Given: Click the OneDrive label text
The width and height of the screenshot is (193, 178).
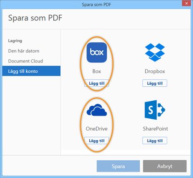Looking at the screenshot, I should point(97,129).
